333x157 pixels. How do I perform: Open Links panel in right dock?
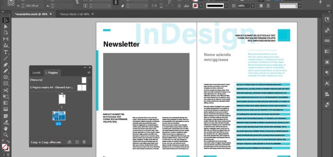pyautogui.click(x=327, y=41)
